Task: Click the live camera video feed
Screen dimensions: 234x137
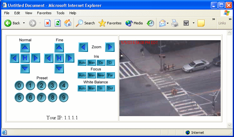Action: coord(170,78)
